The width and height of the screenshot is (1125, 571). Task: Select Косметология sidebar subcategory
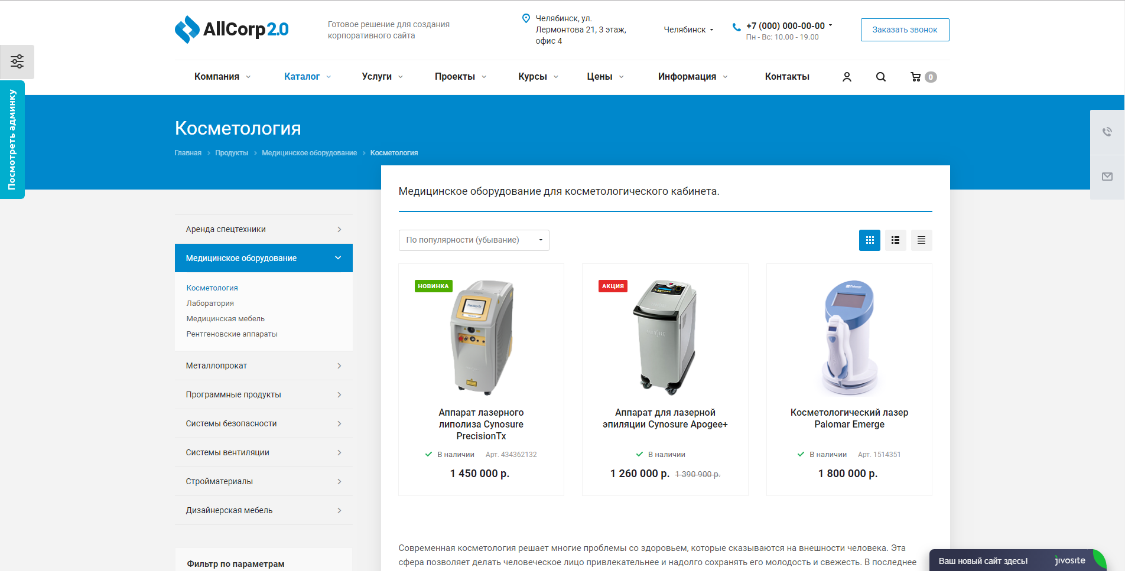pyautogui.click(x=212, y=288)
